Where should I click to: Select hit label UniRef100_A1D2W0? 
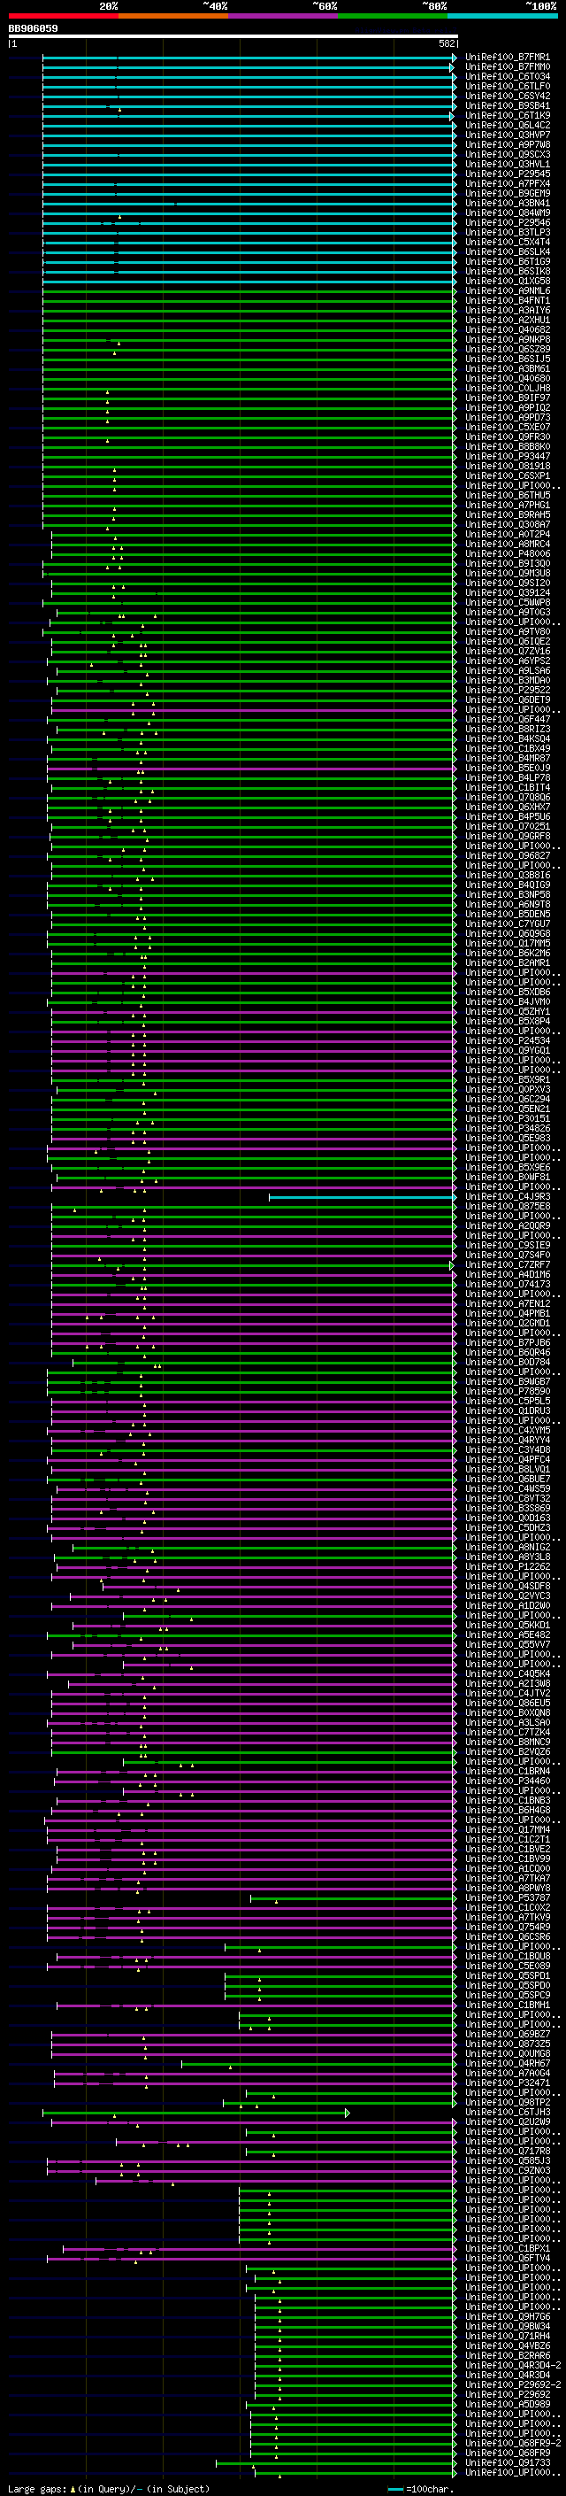(507, 1605)
